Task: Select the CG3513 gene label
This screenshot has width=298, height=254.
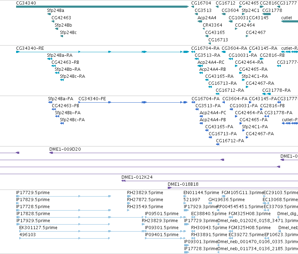Action: pos(203,11)
